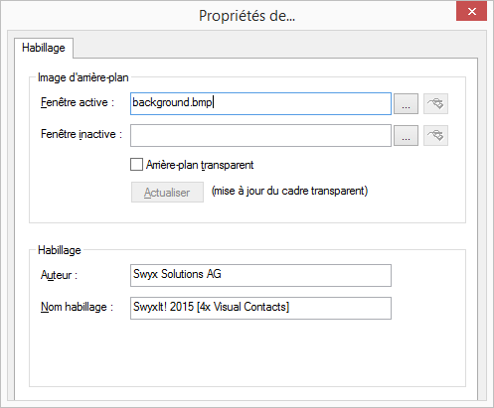494x408 pixels.
Task: Click the mise à jour du cadre transparent note
Action: [290, 191]
